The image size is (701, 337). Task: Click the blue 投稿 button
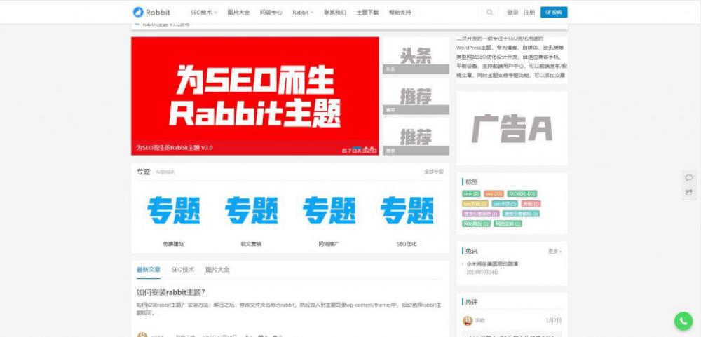coord(554,13)
